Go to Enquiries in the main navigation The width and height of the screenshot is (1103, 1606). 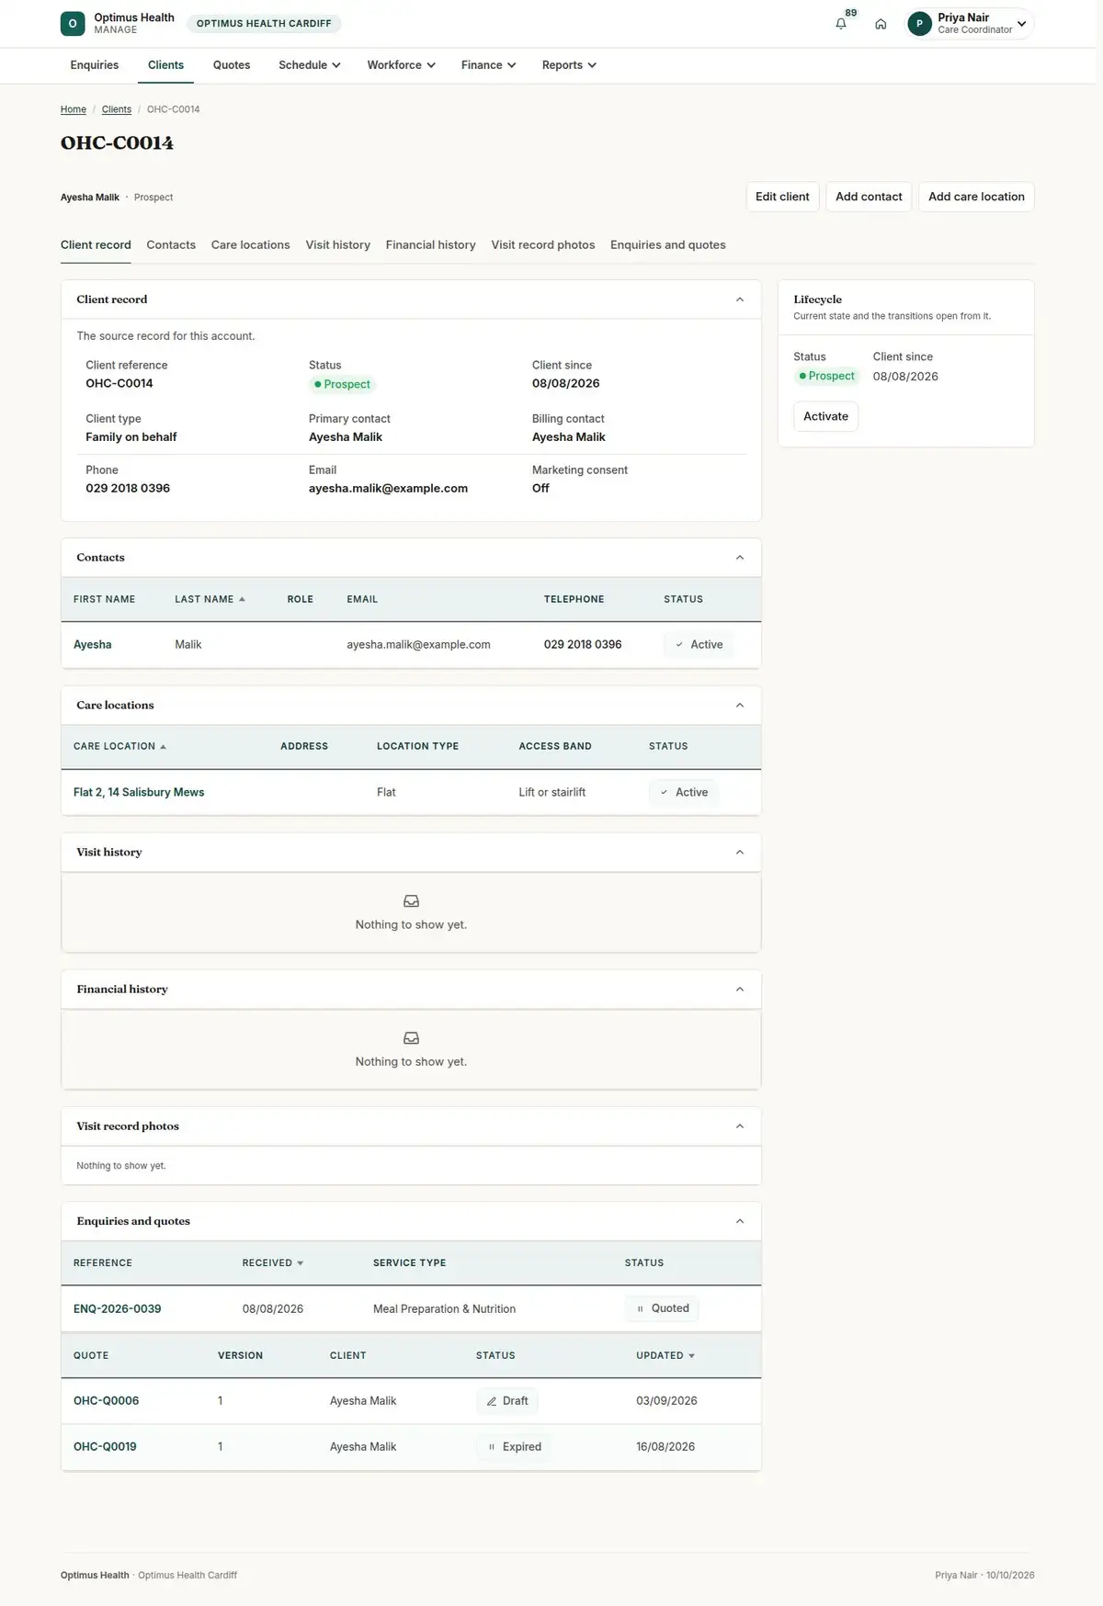pyautogui.click(x=95, y=65)
